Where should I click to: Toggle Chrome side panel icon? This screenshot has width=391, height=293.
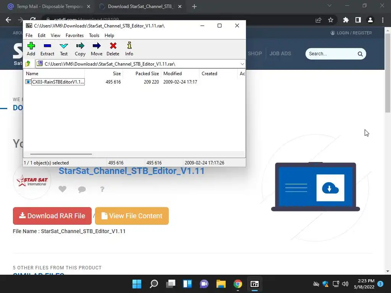point(358,20)
